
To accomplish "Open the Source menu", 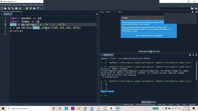I will click(x=15, y=5).
